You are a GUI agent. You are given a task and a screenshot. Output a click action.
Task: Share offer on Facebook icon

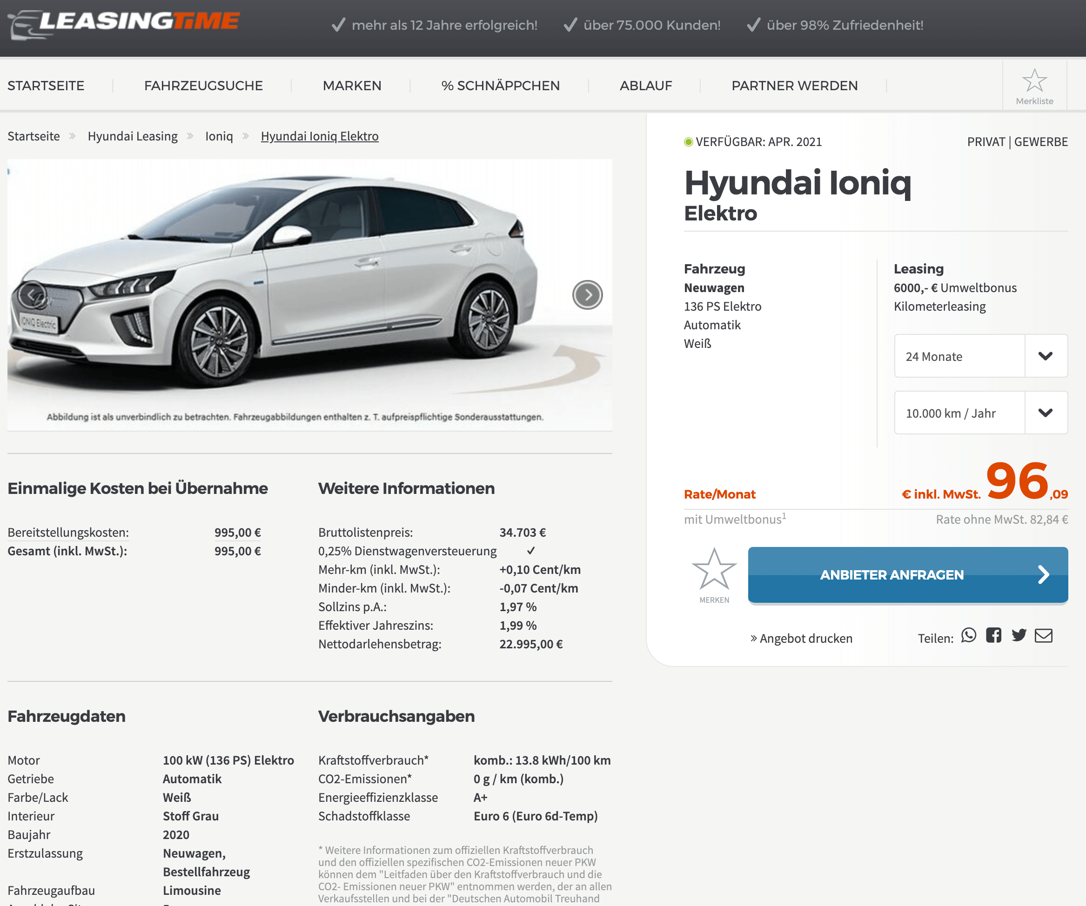993,635
